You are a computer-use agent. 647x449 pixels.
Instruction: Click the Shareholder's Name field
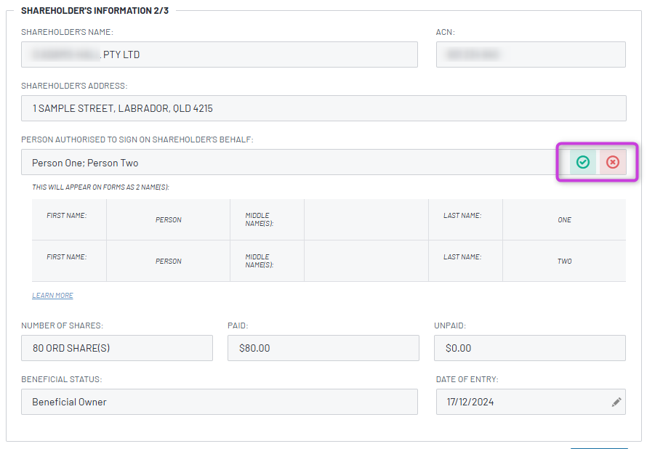[219, 54]
